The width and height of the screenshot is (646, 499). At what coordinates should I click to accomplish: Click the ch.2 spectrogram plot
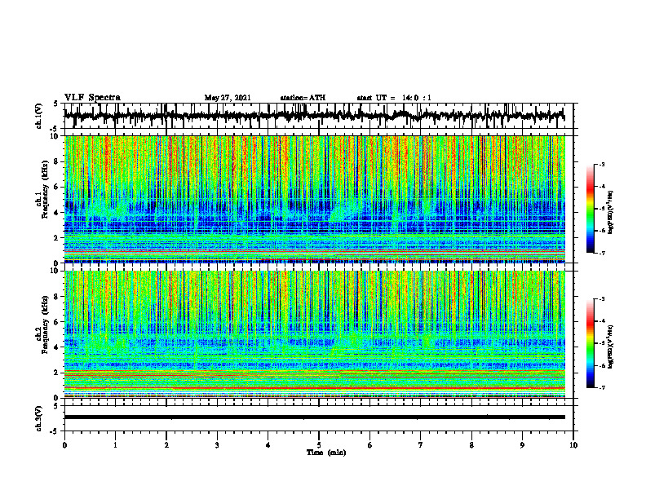click(314, 334)
